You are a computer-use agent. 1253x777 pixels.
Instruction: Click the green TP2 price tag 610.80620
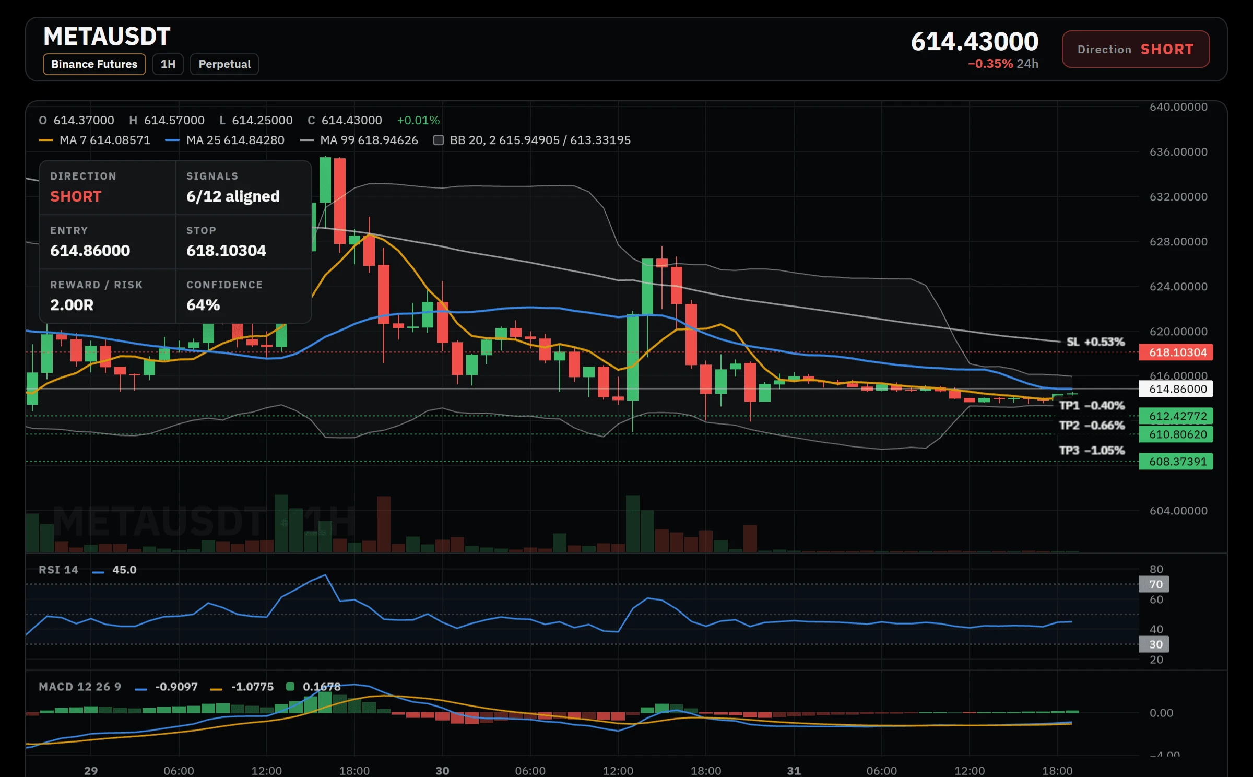coord(1176,434)
